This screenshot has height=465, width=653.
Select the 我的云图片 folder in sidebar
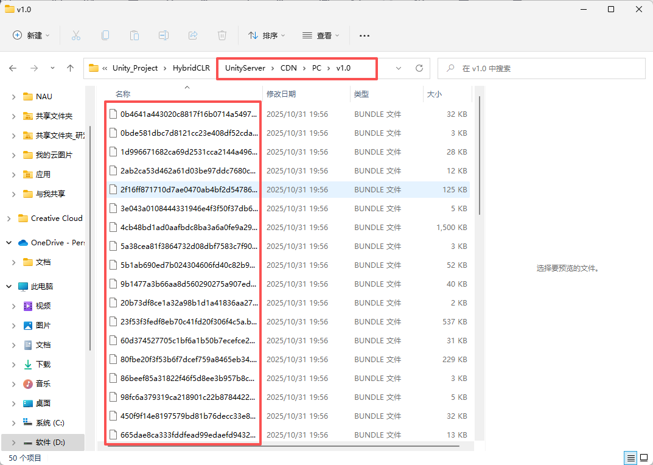[x=54, y=155]
